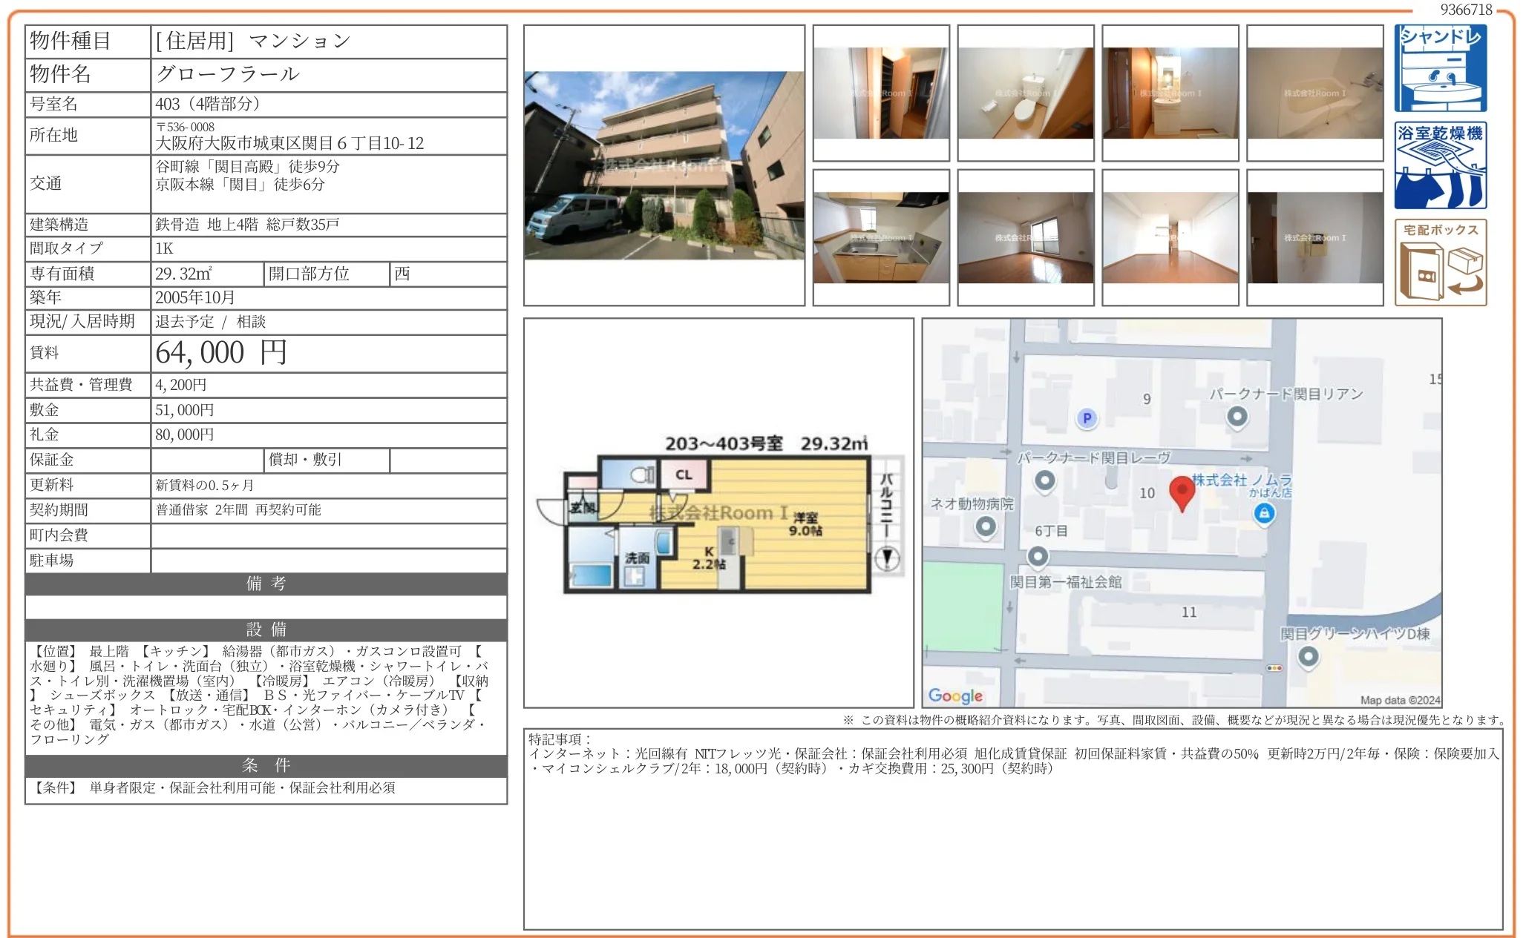Click the パークナード関目リアン map marker
Screen dimensions: 1526x938
click(x=1237, y=416)
